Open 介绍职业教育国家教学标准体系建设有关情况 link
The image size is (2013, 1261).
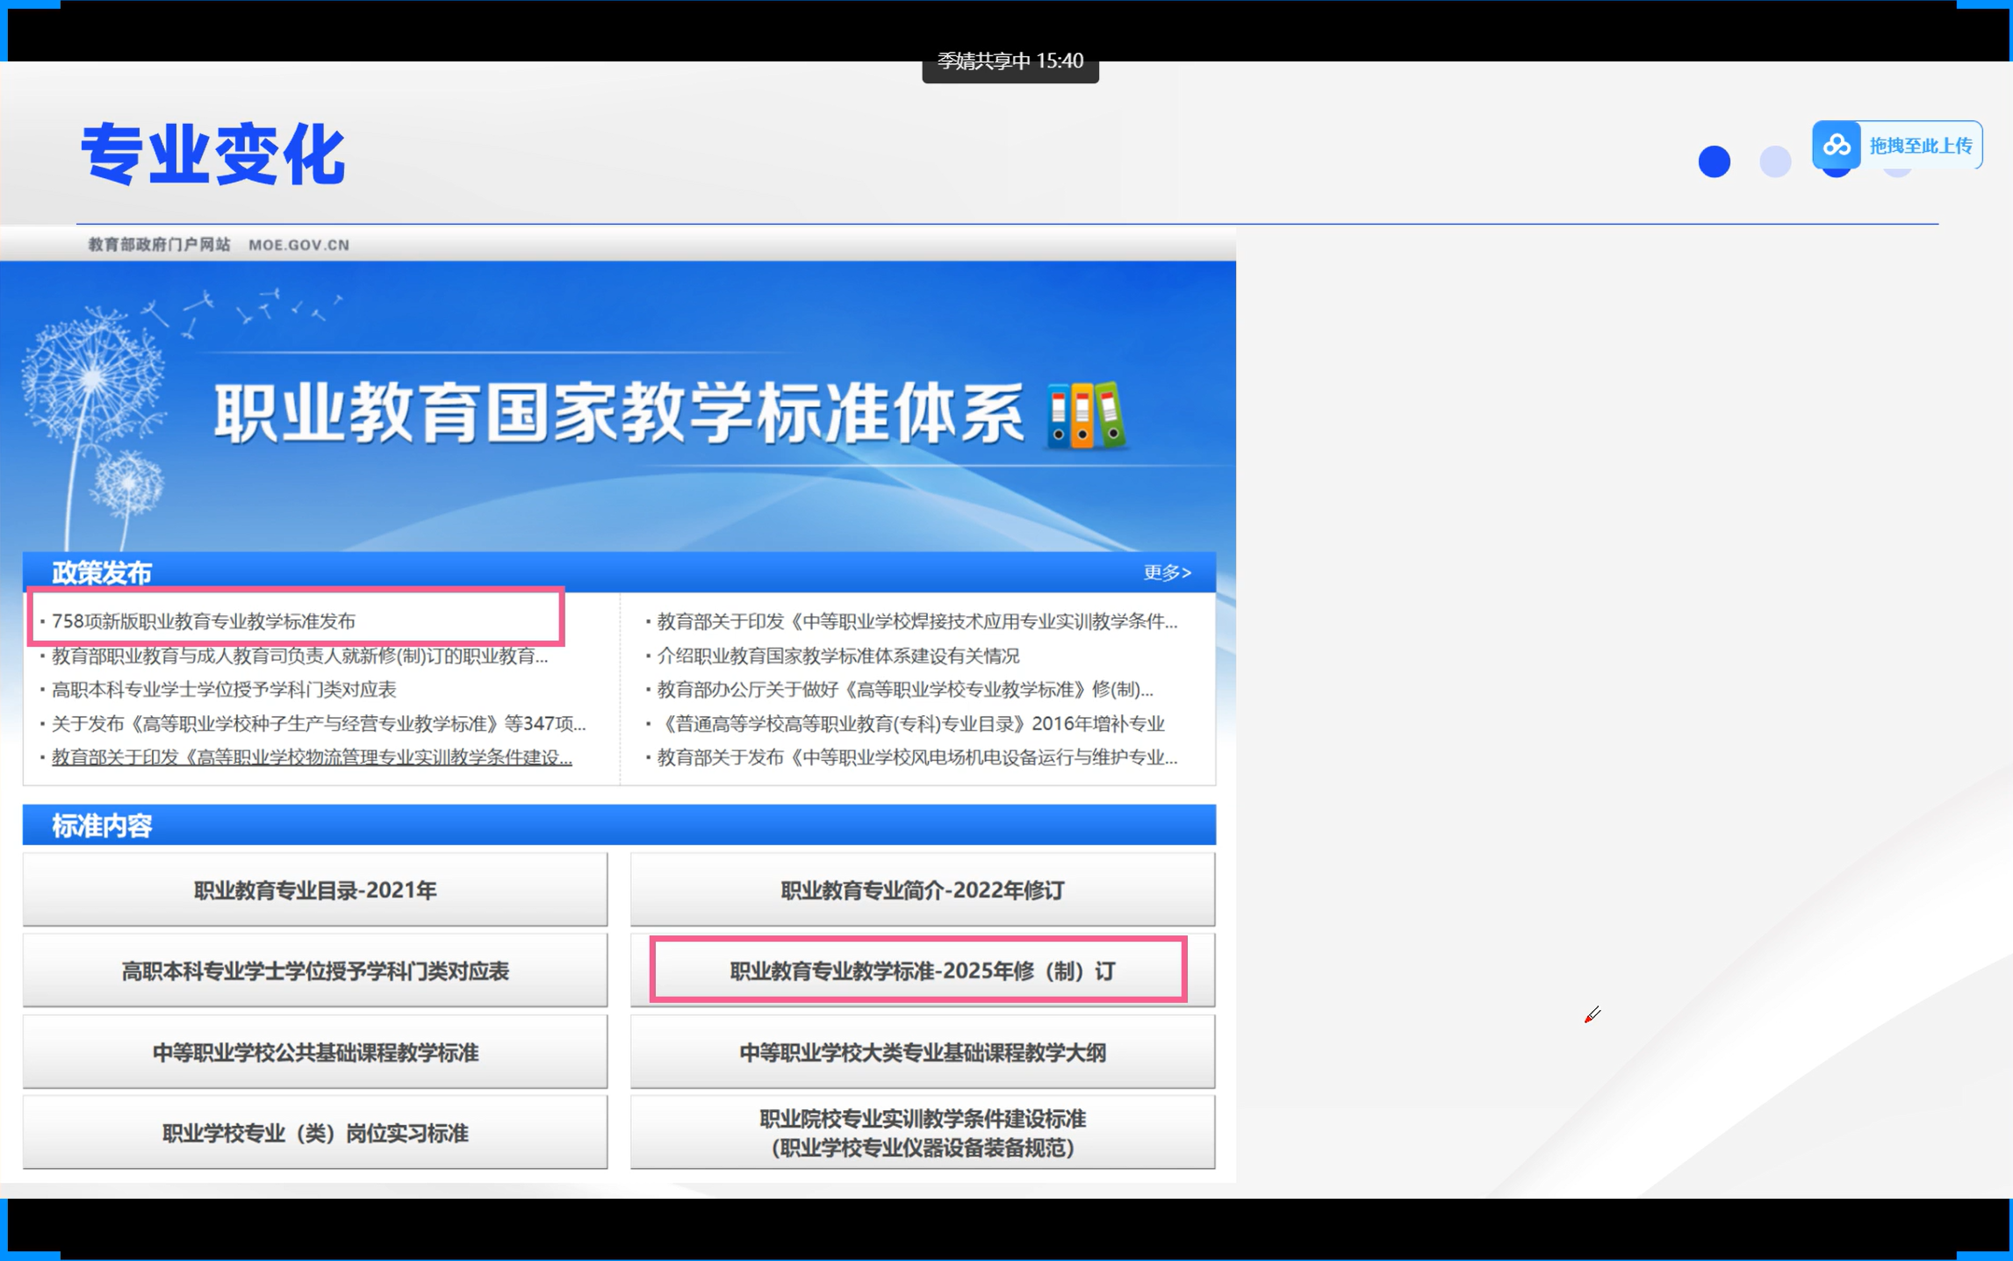point(838,656)
